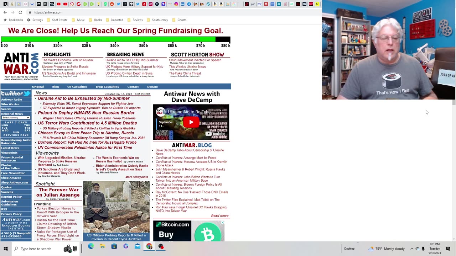This screenshot has width=456, height=256.
Task: Click the fundraising progress bar
Action: tap(115, 39)
